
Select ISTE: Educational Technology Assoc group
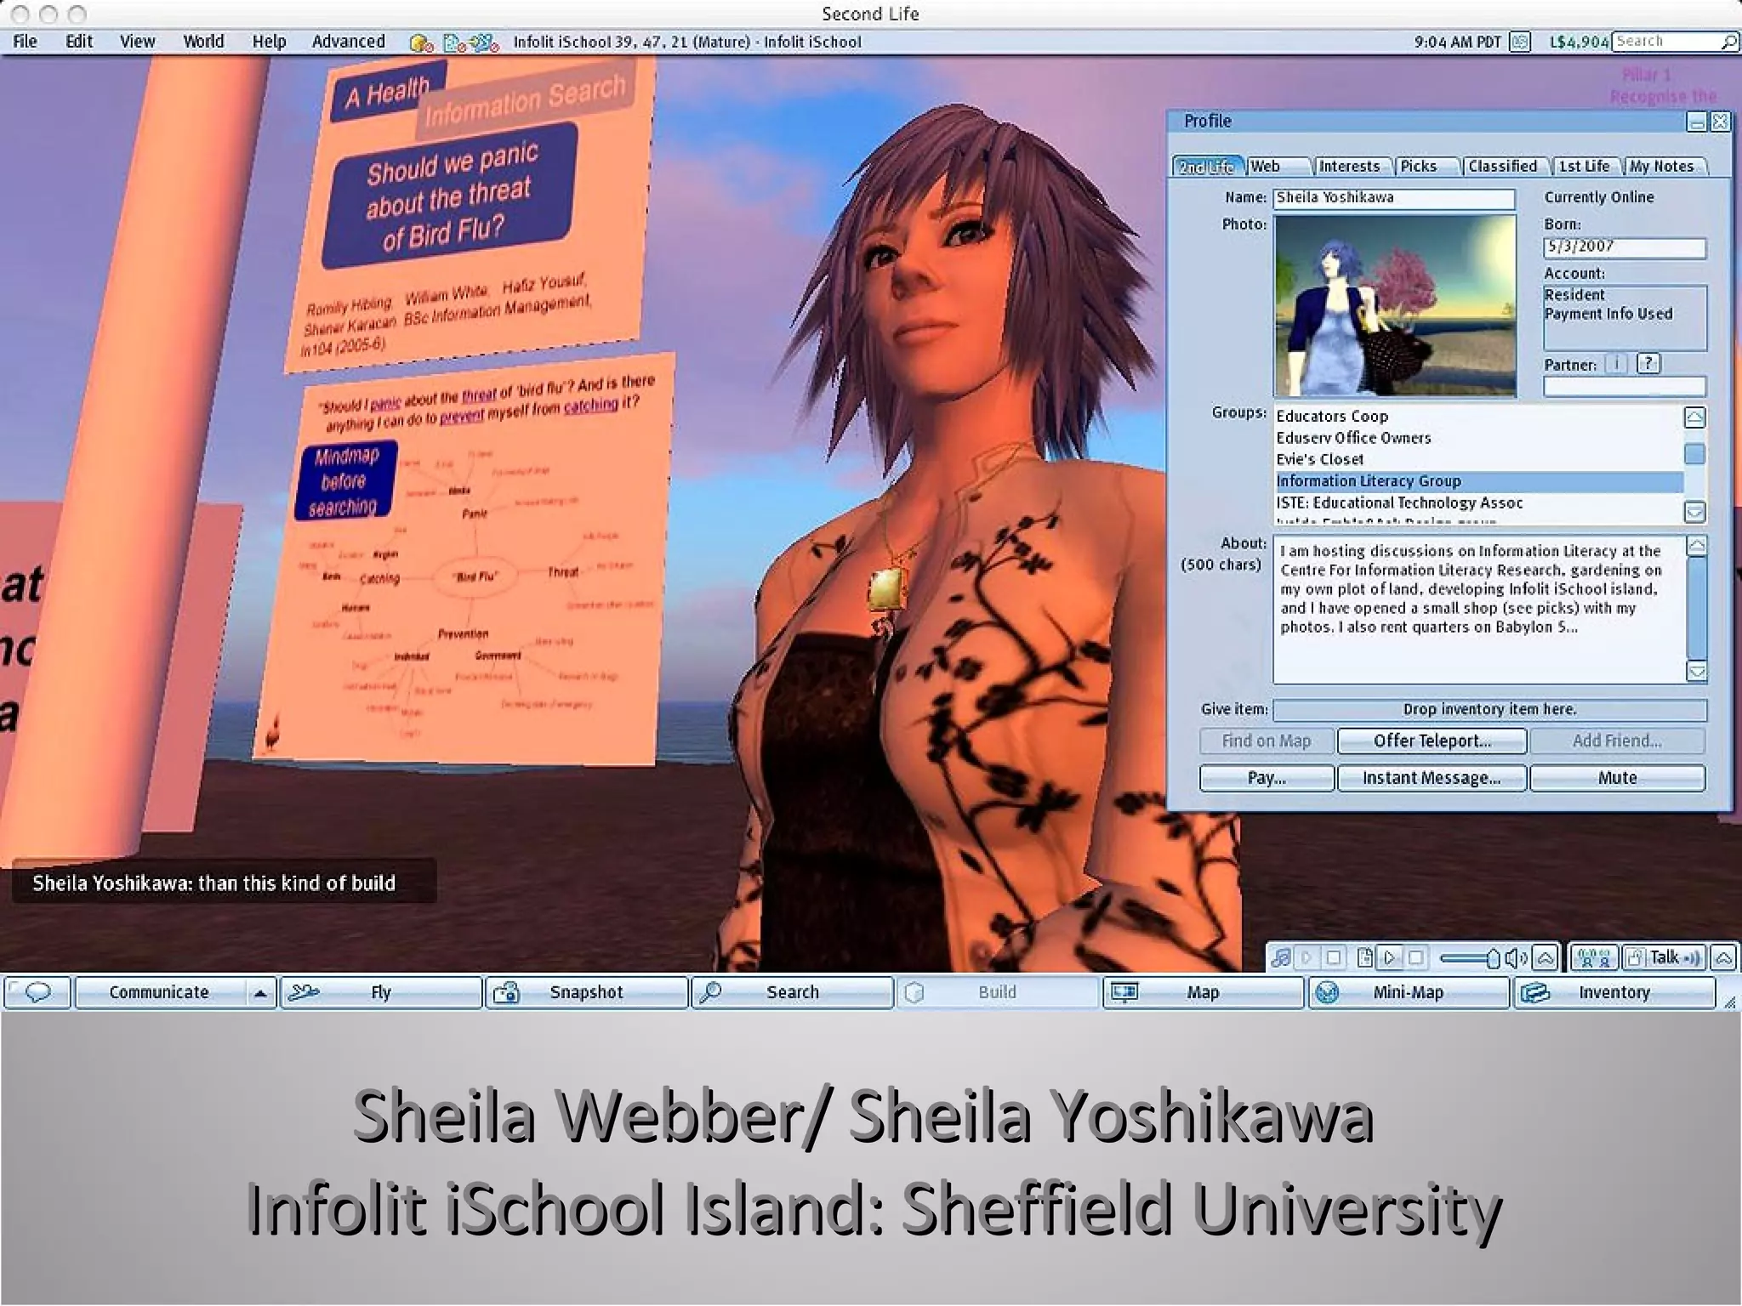tap(1478, 503)
